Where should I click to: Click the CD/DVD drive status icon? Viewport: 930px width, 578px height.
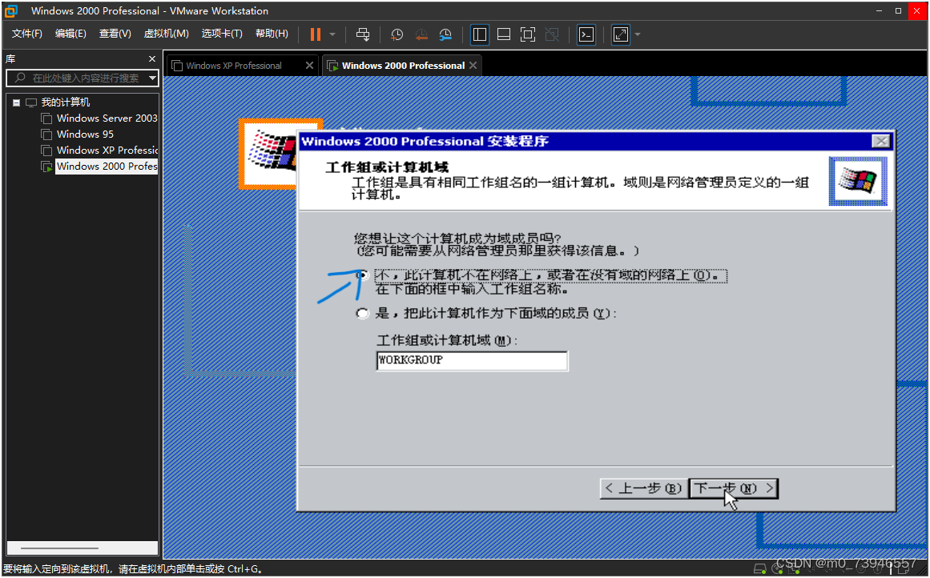coord(777,570)
